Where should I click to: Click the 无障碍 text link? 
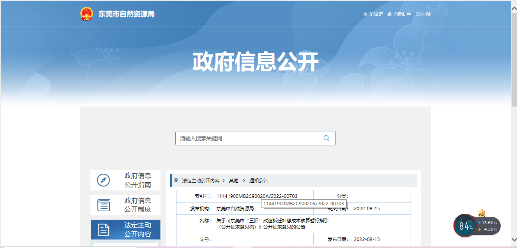(376, 14)
